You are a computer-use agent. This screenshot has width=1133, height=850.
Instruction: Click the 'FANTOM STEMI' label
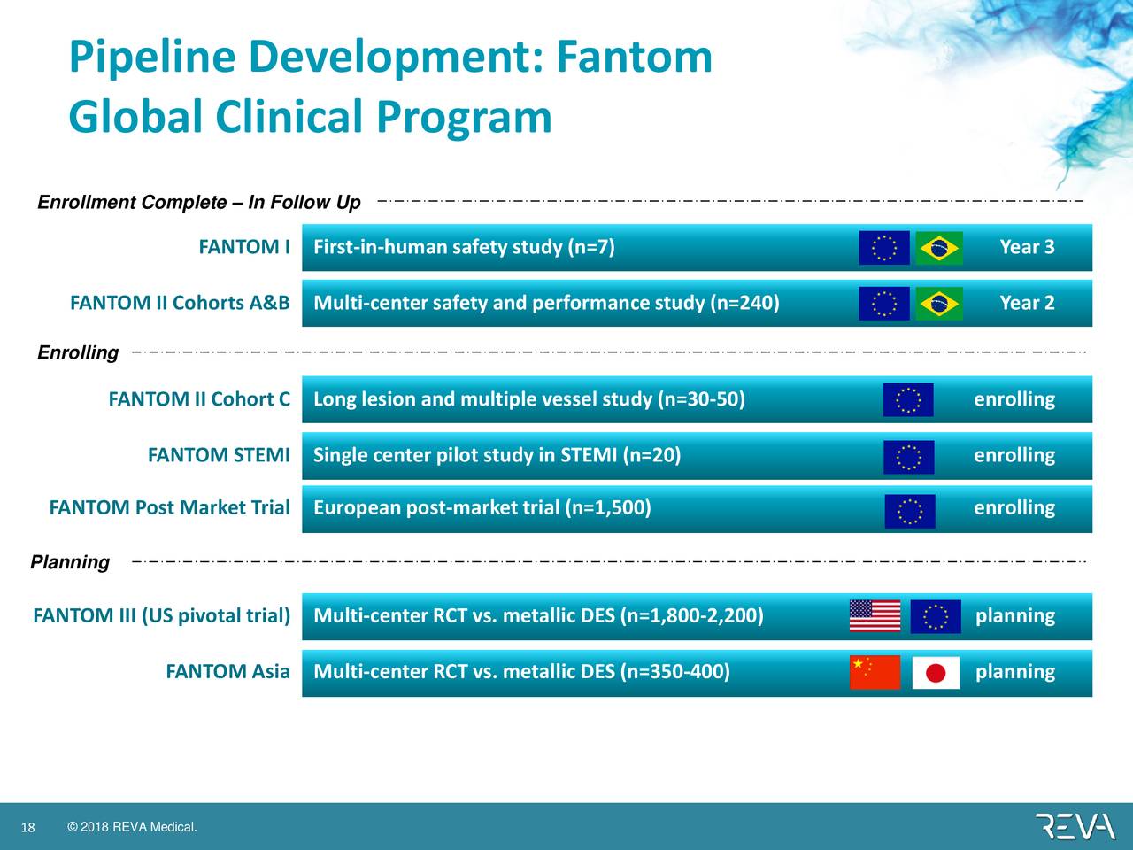(x=219, y=455)
